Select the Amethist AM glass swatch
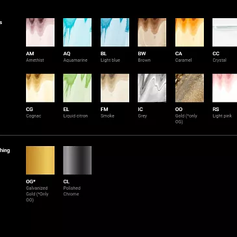 point(40,32)
